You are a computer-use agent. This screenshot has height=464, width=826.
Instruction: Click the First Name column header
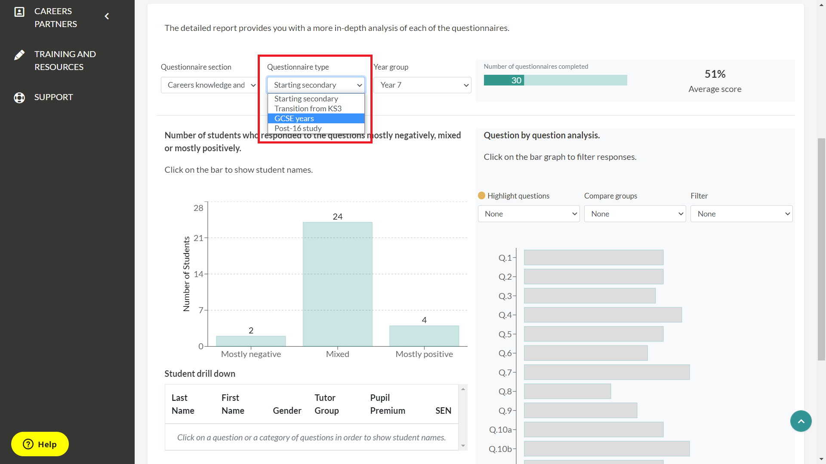[233, 404]
